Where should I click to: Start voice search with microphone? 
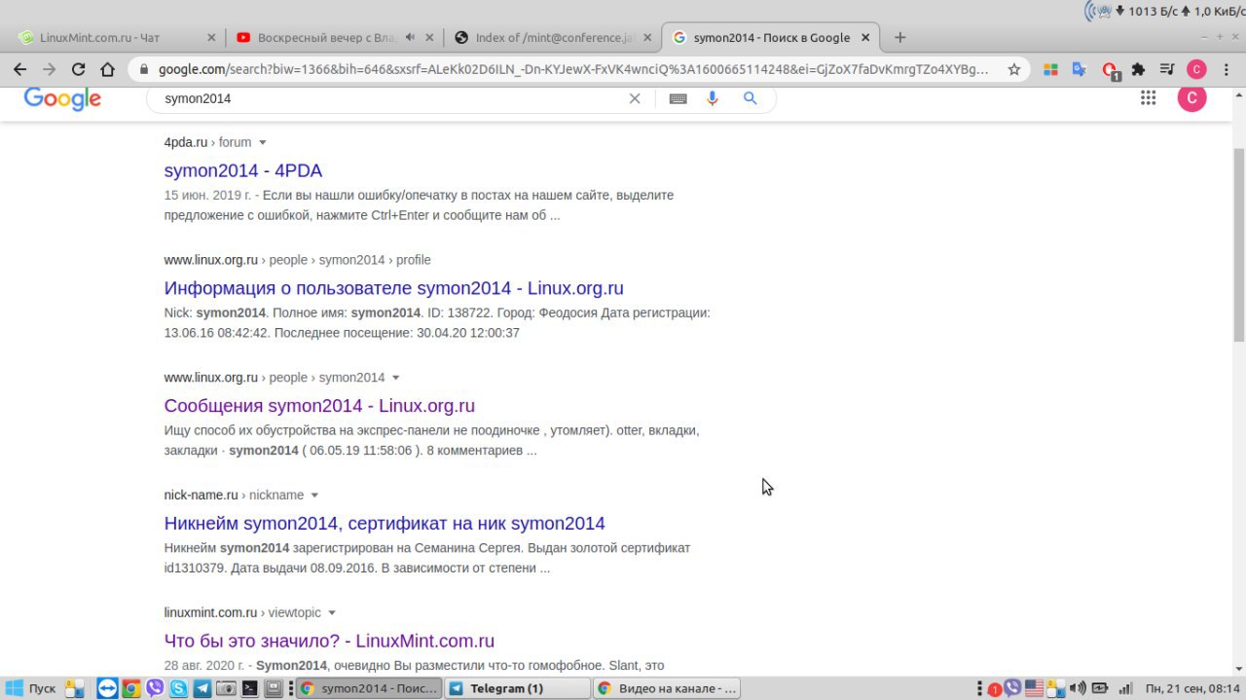[x=713, y=98]
